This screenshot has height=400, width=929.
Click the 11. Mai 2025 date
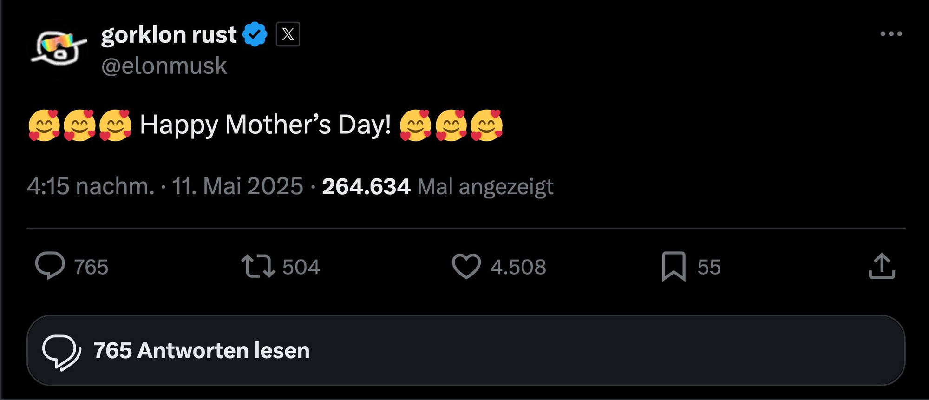click(237, 186)
